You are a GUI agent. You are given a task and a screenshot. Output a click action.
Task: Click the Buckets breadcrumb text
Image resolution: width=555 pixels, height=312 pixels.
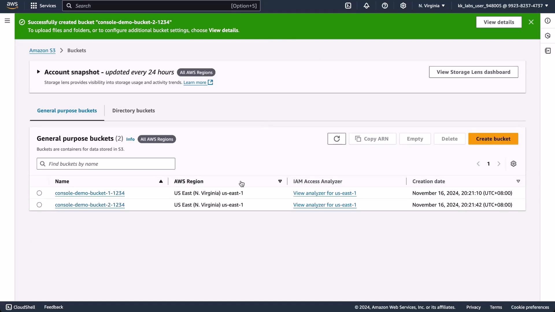point(77,50)
